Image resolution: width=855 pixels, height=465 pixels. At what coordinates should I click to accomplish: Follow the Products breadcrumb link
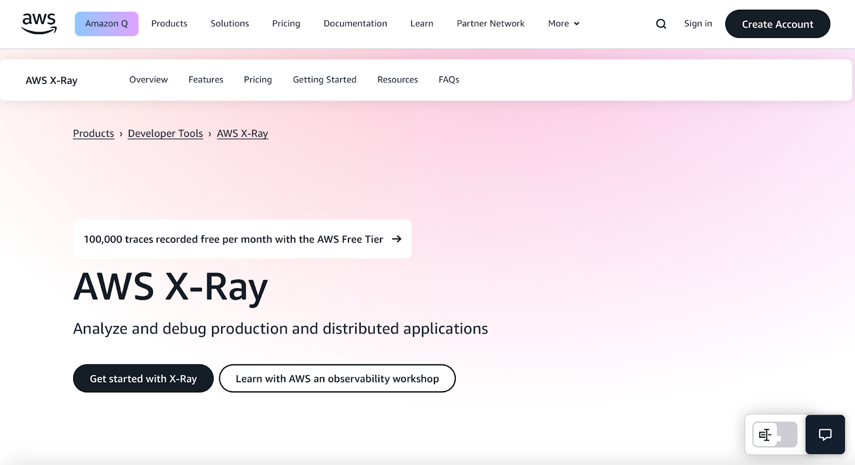tap(94, 134)
